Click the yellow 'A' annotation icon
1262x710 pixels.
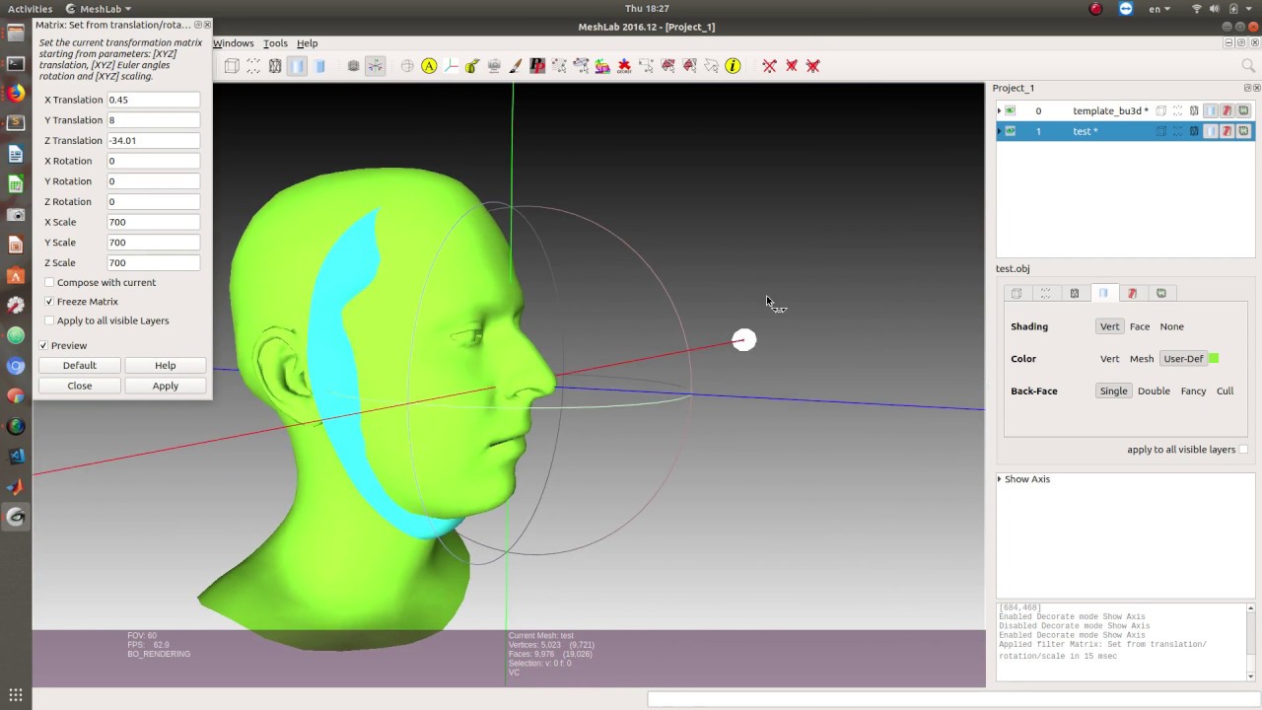(429, 66)
